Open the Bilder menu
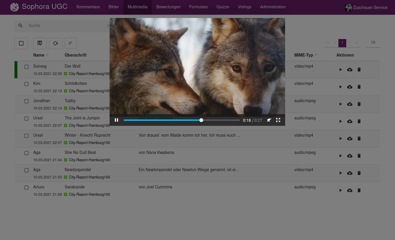Screen dimensions: 395x240 pos(114,7)
